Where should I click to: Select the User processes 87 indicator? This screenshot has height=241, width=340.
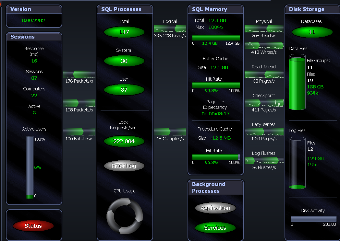[124, 90]
